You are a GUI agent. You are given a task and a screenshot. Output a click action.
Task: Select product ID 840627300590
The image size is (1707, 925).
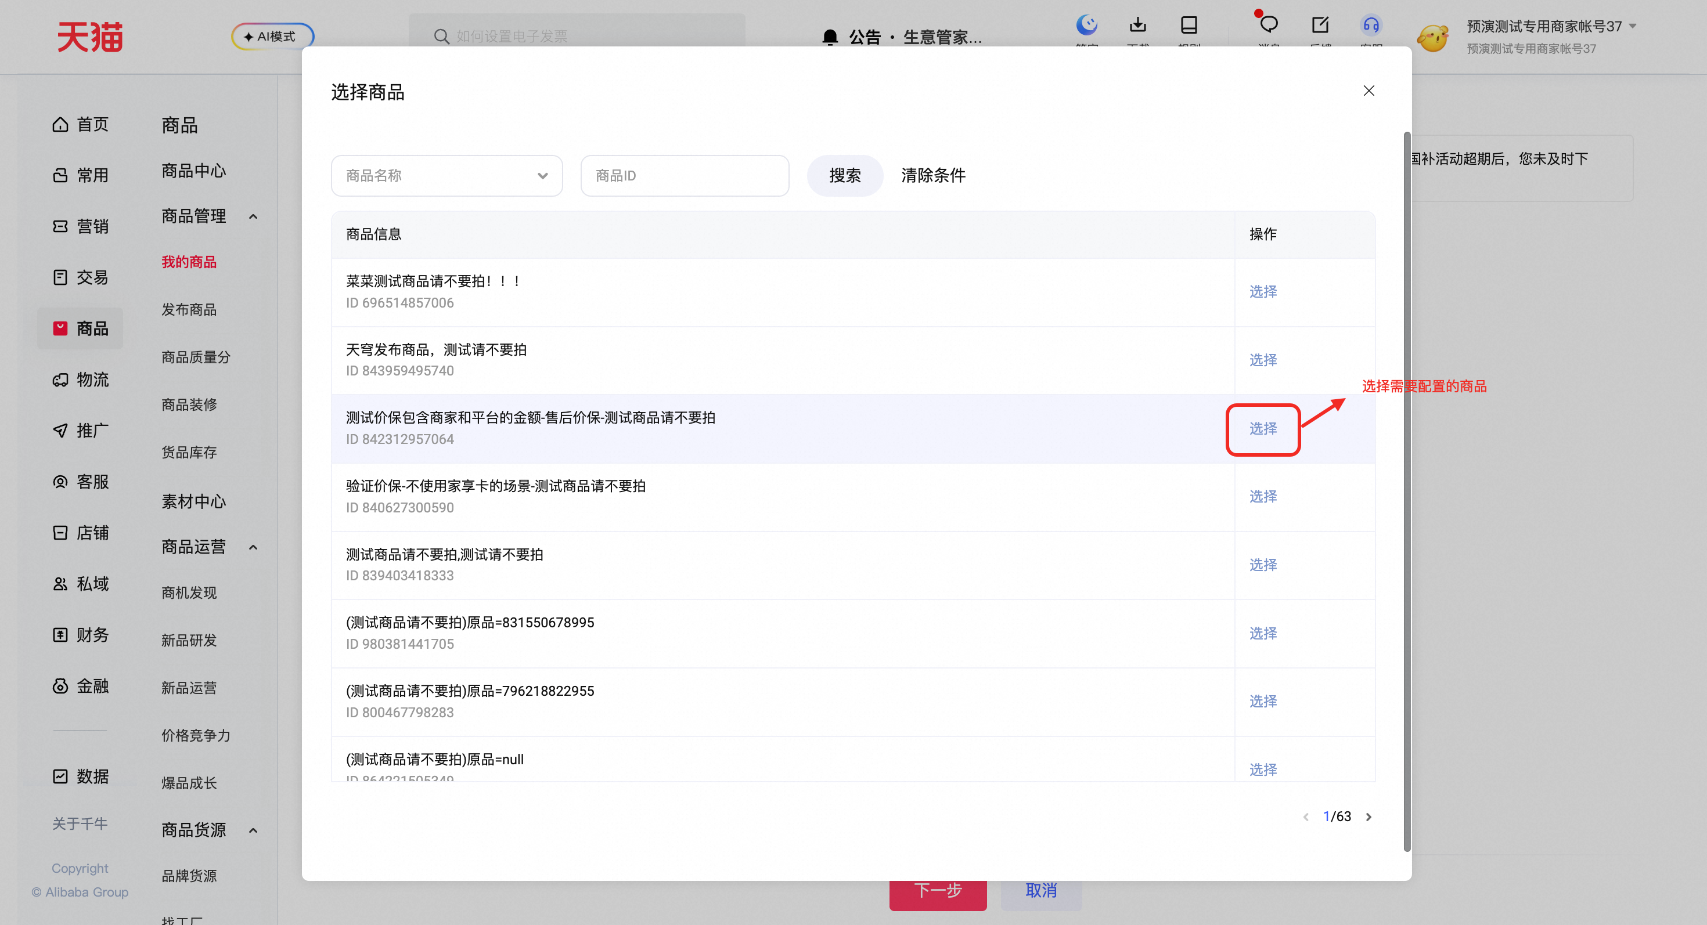coord(1263,497)
